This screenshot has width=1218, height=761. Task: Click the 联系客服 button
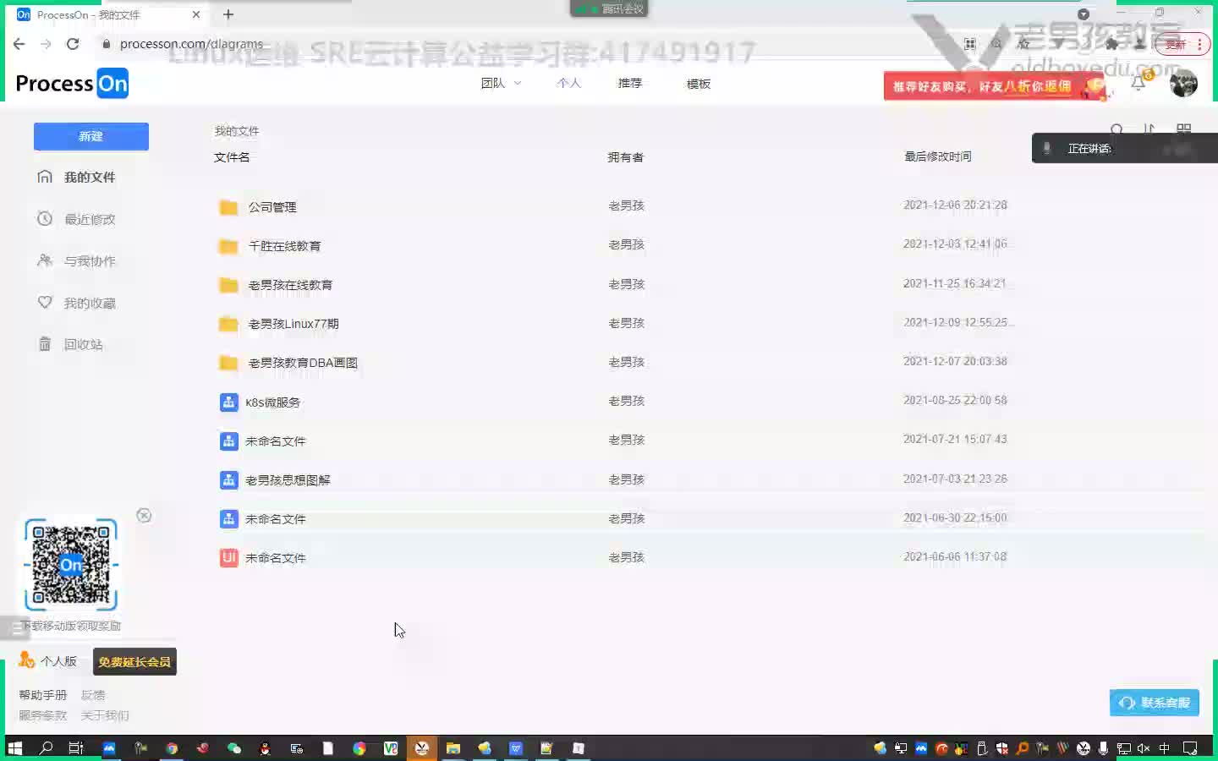point(1155,703)
